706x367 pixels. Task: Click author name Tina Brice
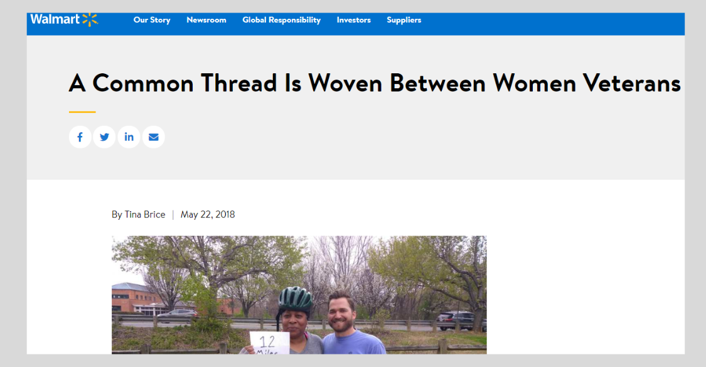145,215
